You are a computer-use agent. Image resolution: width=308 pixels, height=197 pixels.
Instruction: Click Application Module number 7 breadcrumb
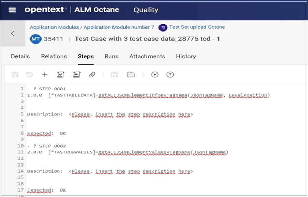click(119, 27)
